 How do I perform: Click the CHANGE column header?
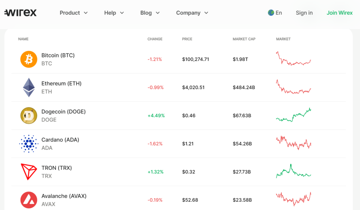[x=155, y=39]
